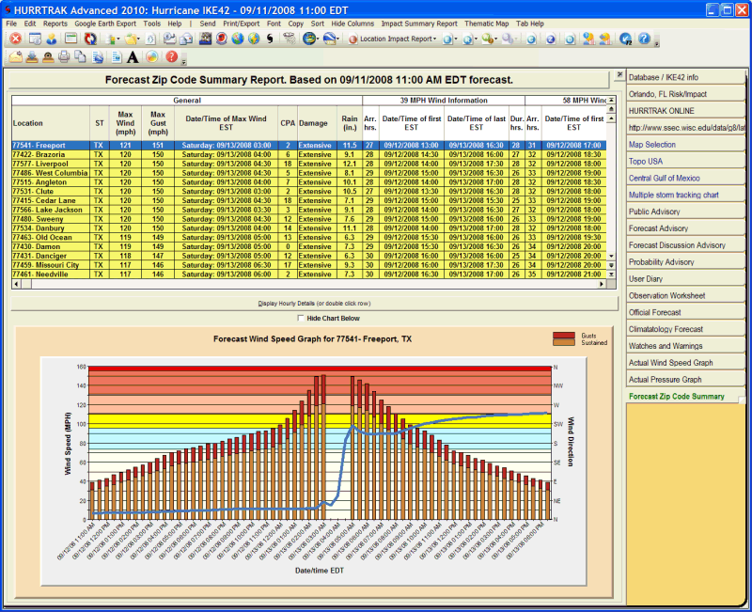The width and height of the screenshot is (752, 612).
Task: Click the printer icon in second toolbar row
Action: pos(65,58)
